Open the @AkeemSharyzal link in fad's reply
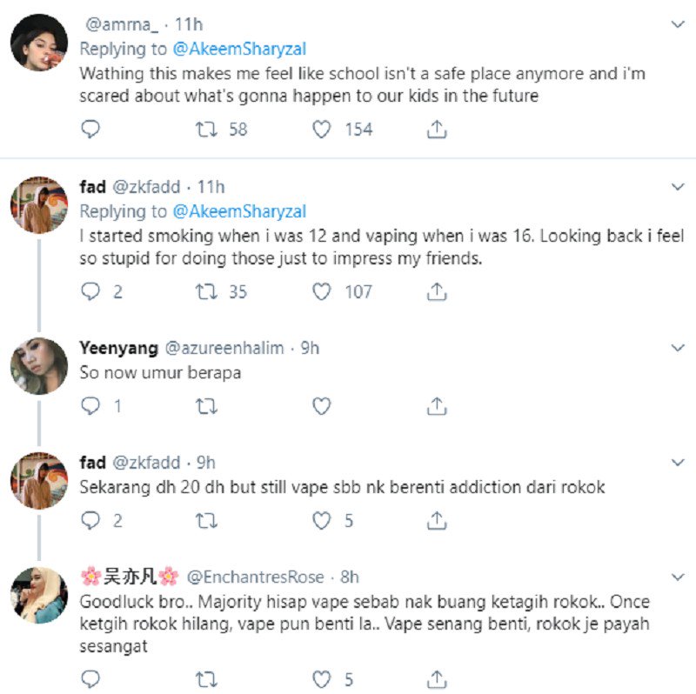Image resolution: width=696 pixels, height=694 pixels. tap(239, 211)
